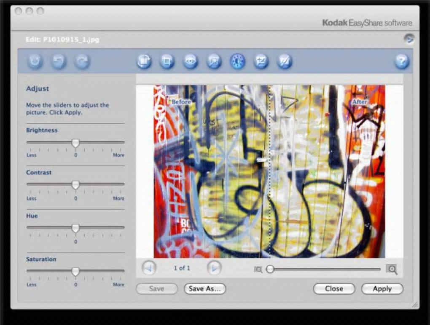
Task: Click the zoom in magnifier icon
Action: [392, 269]
